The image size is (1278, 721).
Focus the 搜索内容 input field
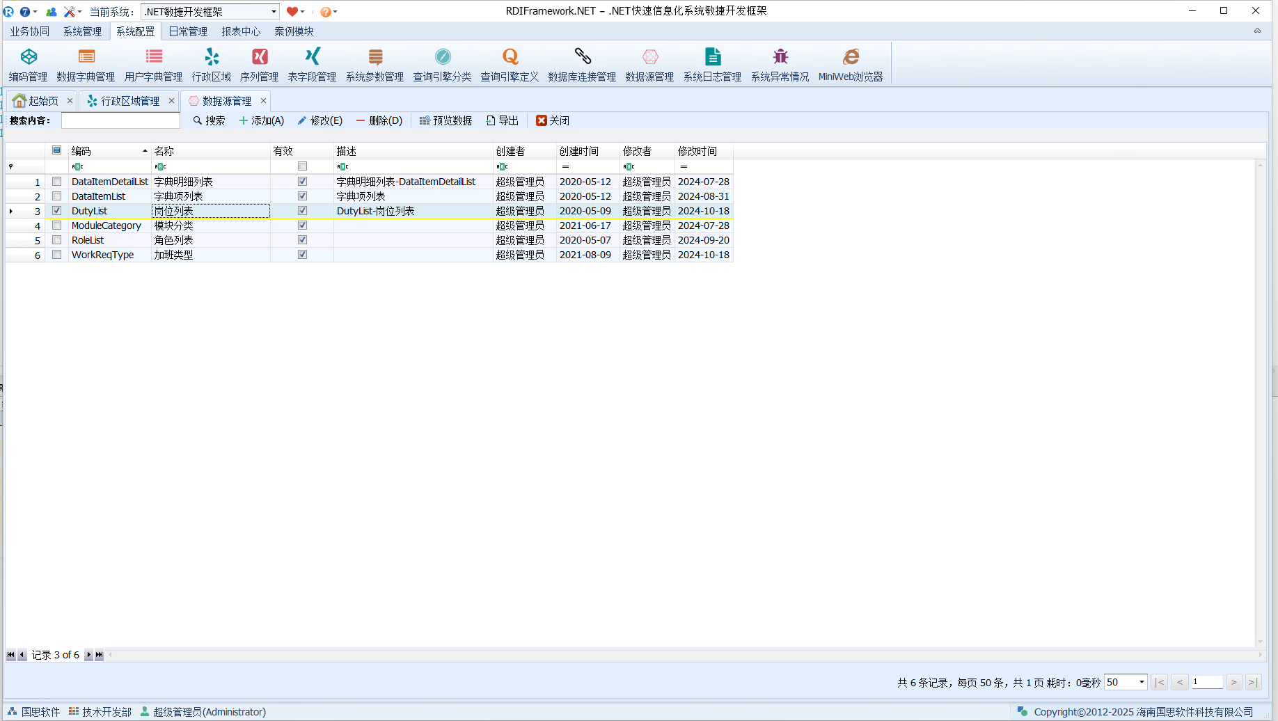click(x=120, y=120)
